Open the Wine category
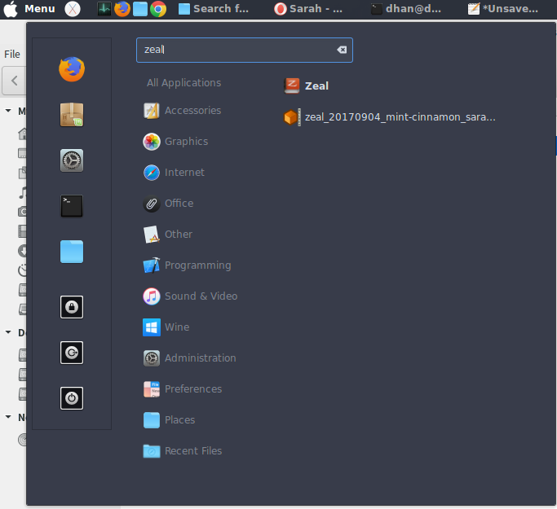This screenshot has width=557, height=509. pyautogui.click(x=166, y=327)
